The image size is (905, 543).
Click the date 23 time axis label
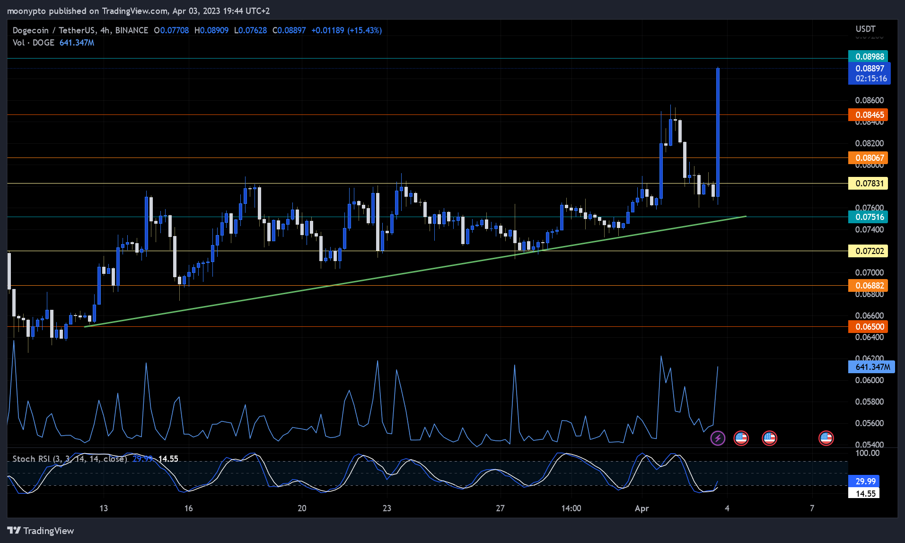tap(387, 508)
